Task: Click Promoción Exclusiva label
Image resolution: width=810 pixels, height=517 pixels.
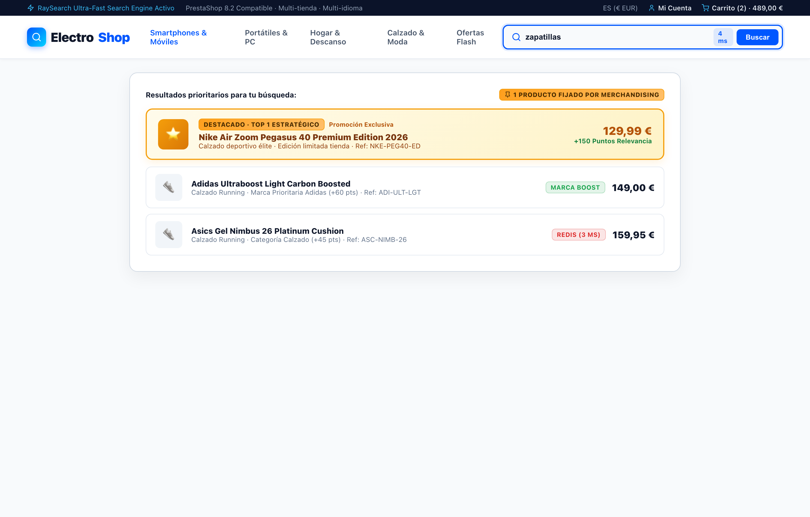Action: click(x=361, y=124)
